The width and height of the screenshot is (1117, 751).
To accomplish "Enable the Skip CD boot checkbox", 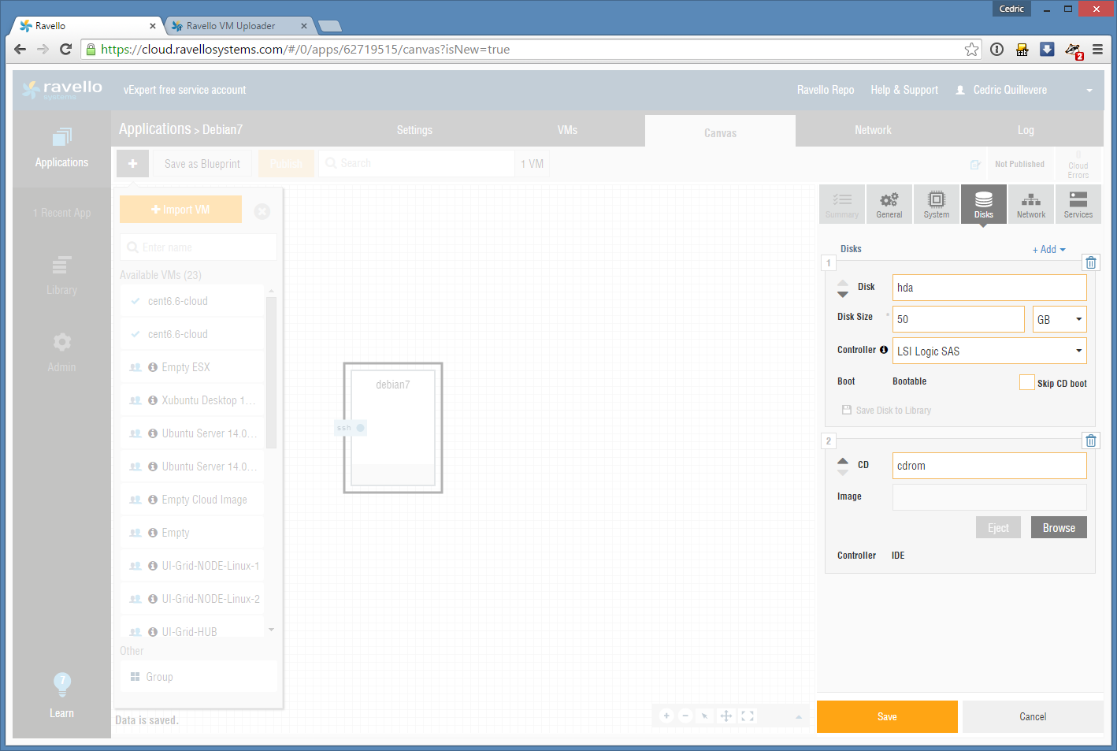I will (1026, 382).
